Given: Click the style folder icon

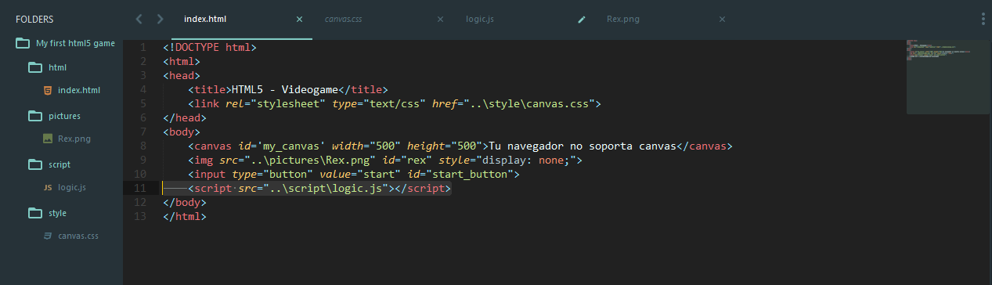Looking at the screenshot, I should coord(34,213).
